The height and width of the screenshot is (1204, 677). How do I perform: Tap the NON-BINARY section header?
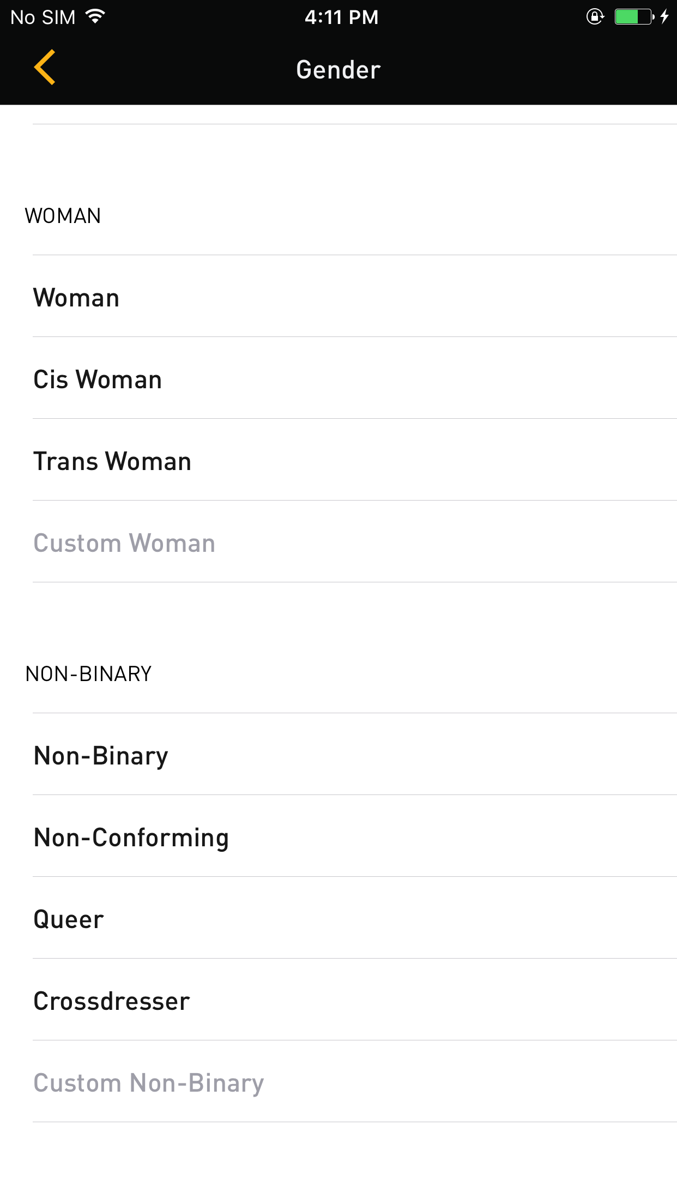(x=88, y=674)
